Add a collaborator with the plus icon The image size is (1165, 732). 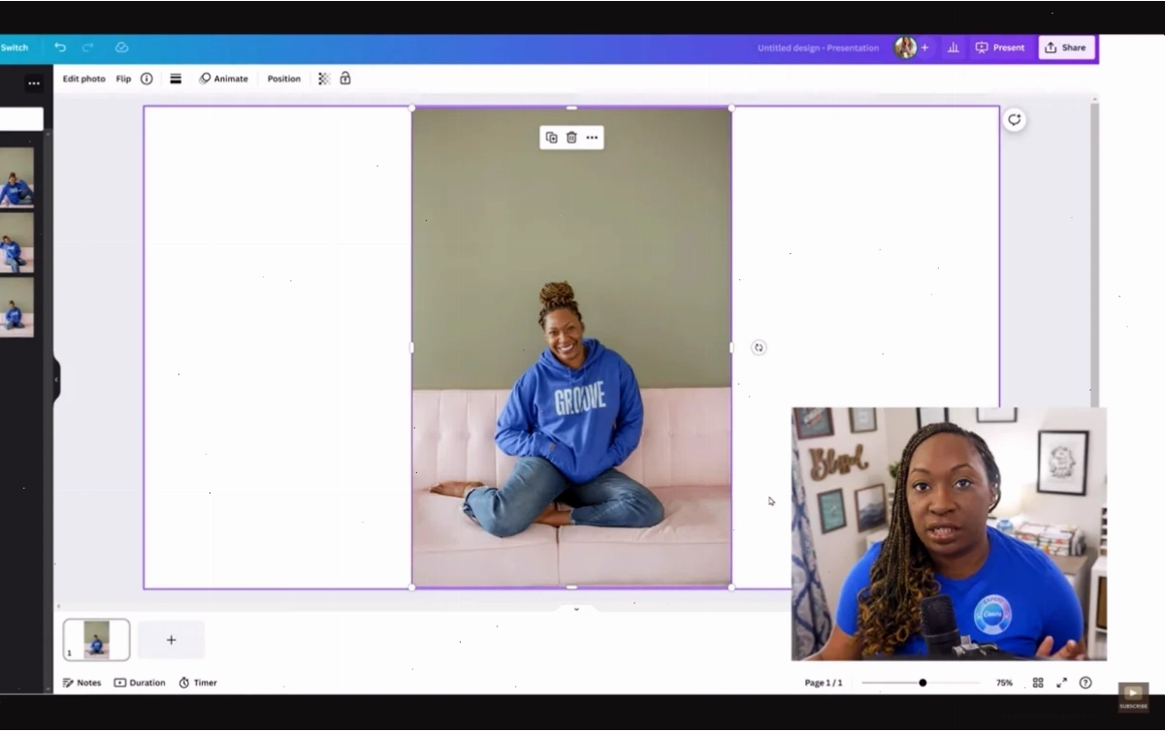pos(924,48)
